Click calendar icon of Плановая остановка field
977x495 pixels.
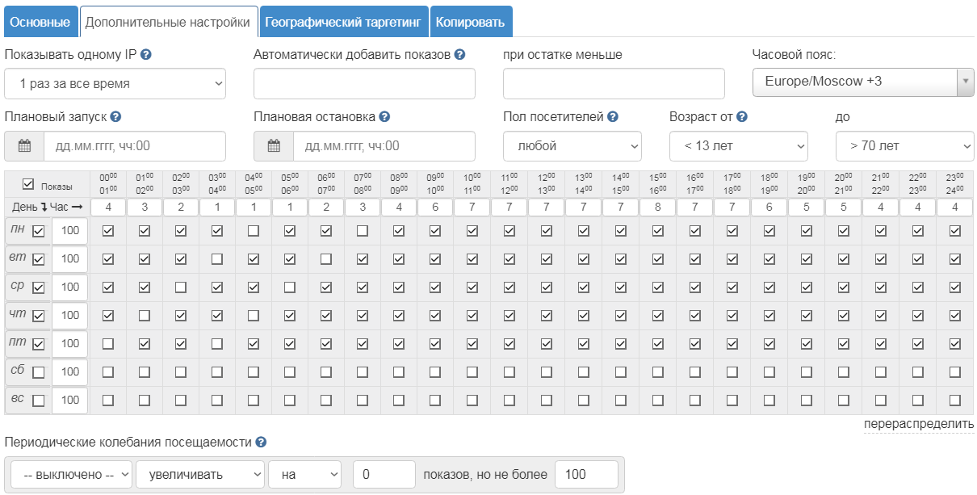274,146
